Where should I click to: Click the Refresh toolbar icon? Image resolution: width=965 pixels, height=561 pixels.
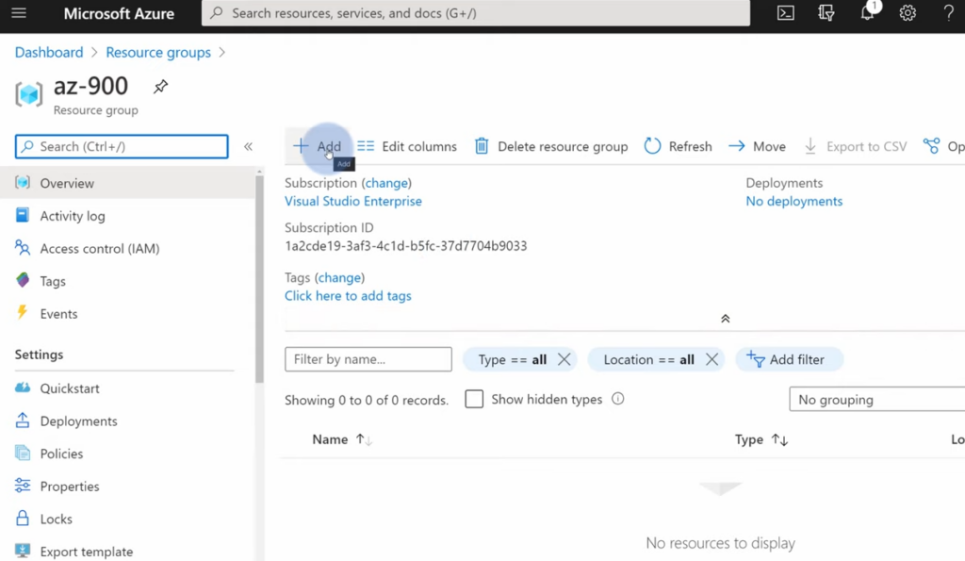652,146
